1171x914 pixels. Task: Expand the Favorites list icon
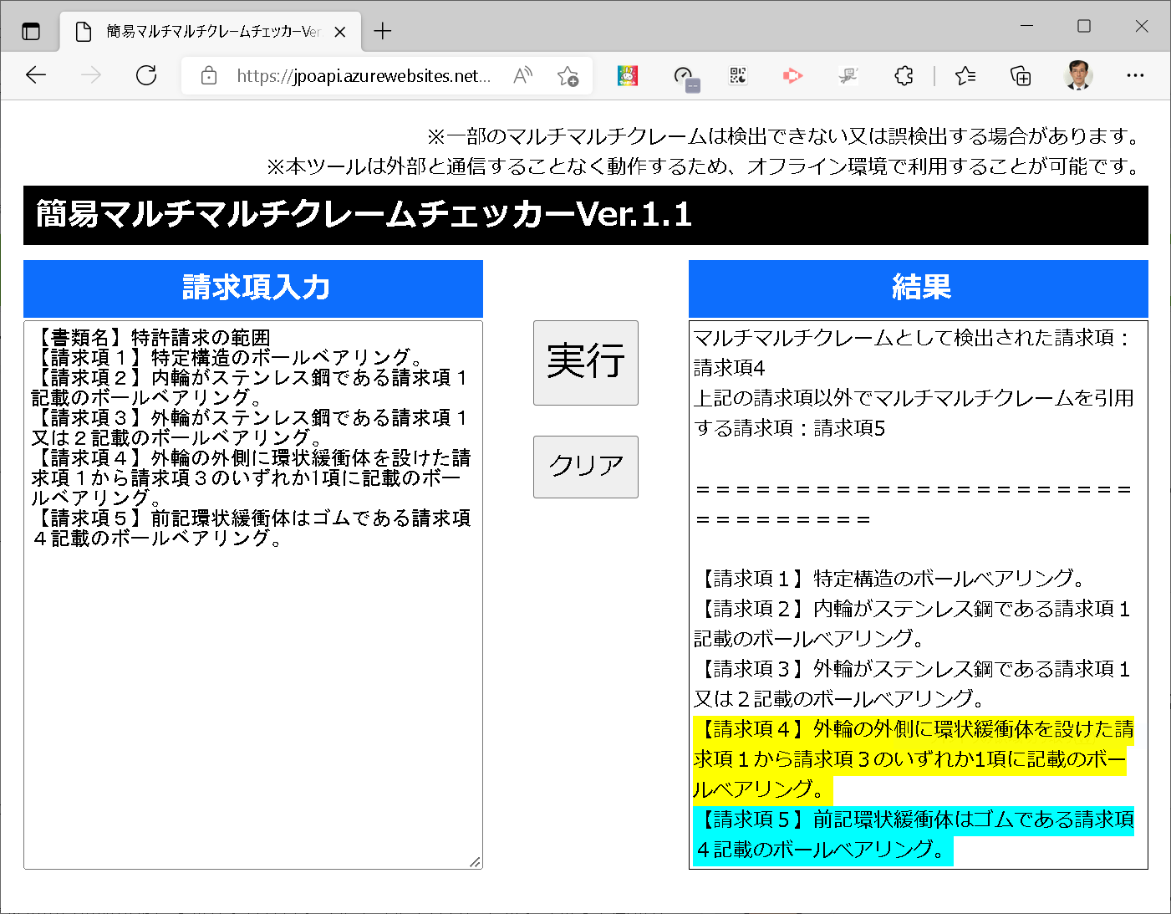[x=965, y=75]
